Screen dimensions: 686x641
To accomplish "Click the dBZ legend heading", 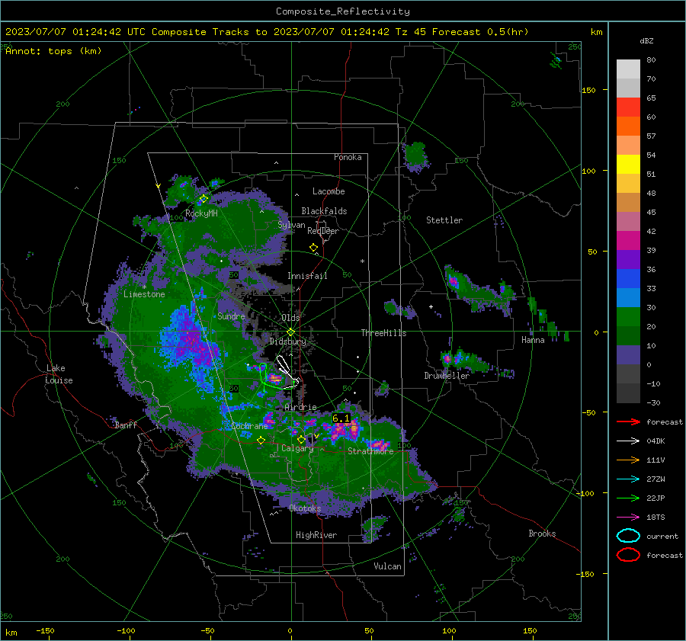I will point(646,40).
